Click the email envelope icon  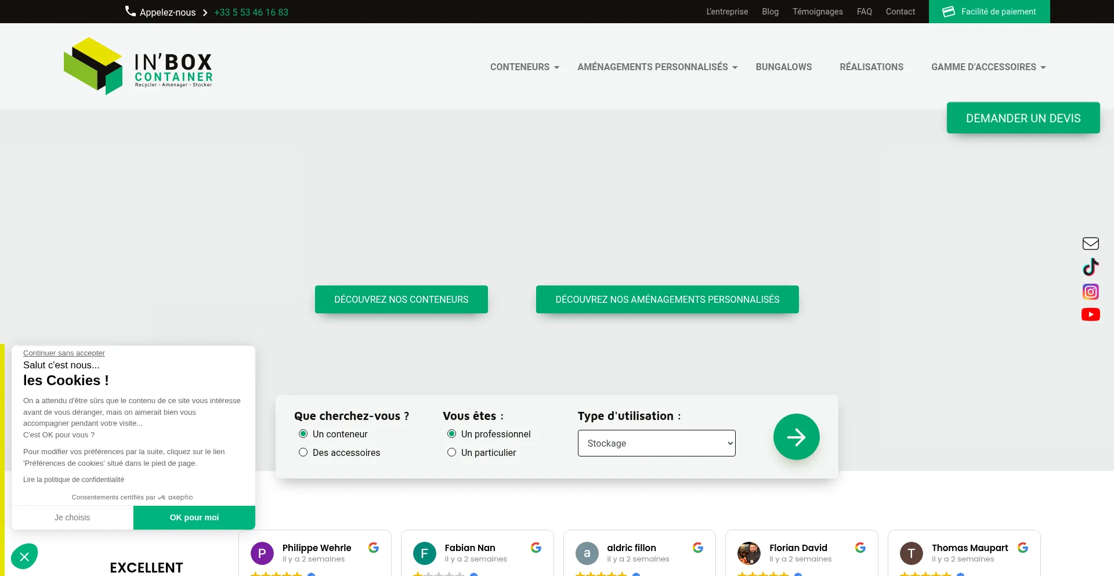1090,244
